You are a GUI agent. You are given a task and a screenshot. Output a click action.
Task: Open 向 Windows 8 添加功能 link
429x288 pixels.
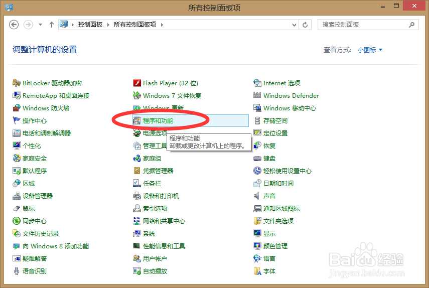click(x=56, y=246)
